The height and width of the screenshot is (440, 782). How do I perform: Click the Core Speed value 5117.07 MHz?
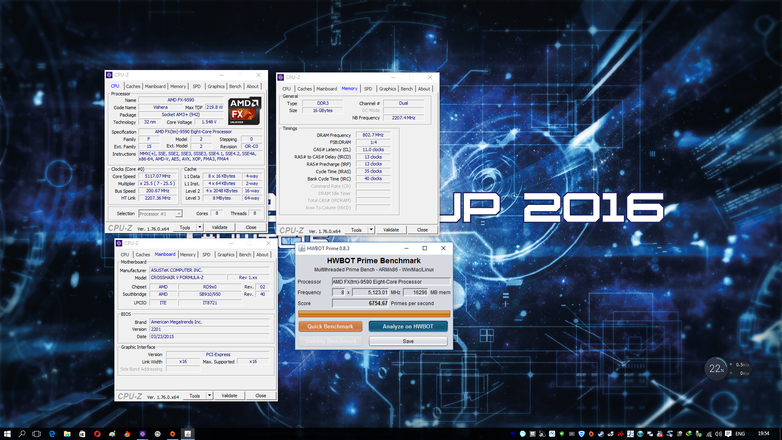pyautogui.click(x=158, y=176)
